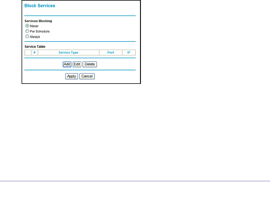Image resolution: width=270 pixels, height=201 pixels.
Task: Cancel the changes
Action: pyautogui.click(x=87, y=76)
